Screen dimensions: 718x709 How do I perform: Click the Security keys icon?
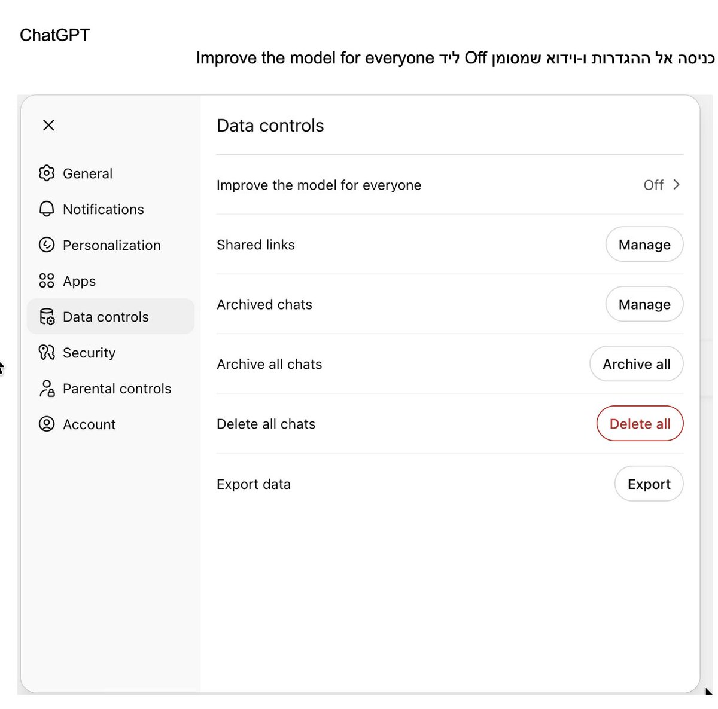coord(47,353)
